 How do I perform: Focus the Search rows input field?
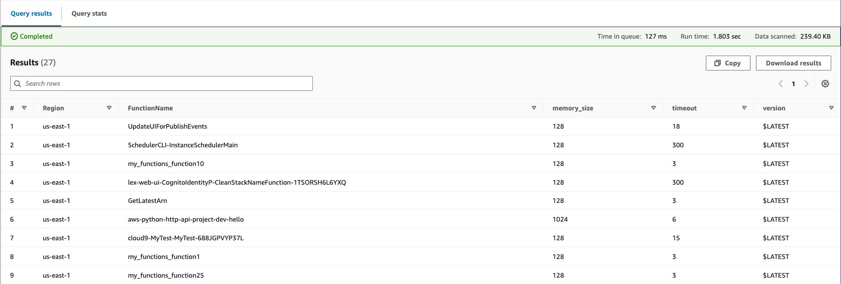[166, 84]
